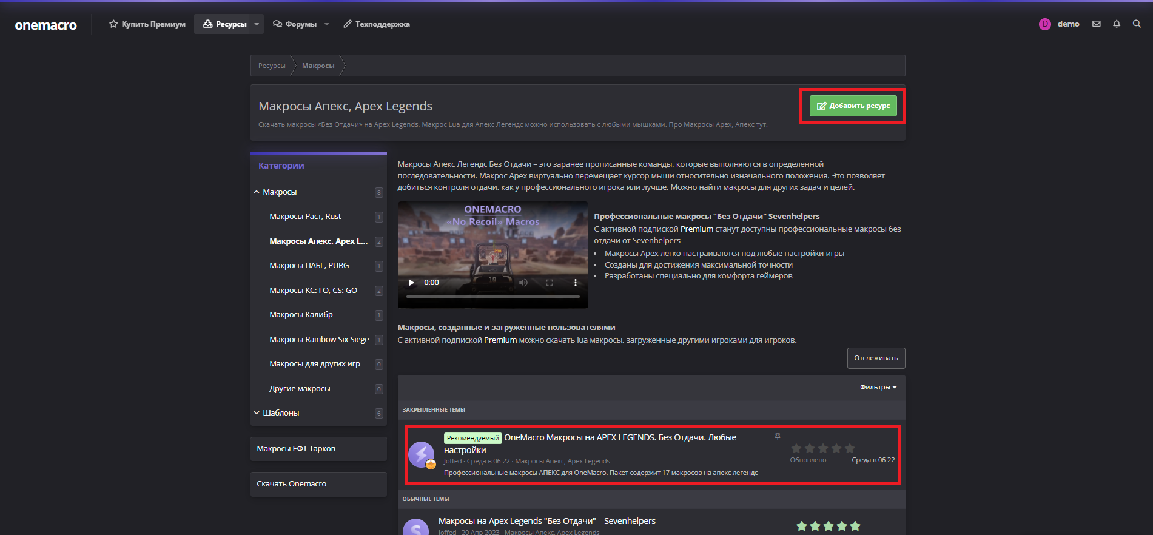Click the Добавить ресурс button
This screenshot has width=1153, height=535.
click(853, 106)
